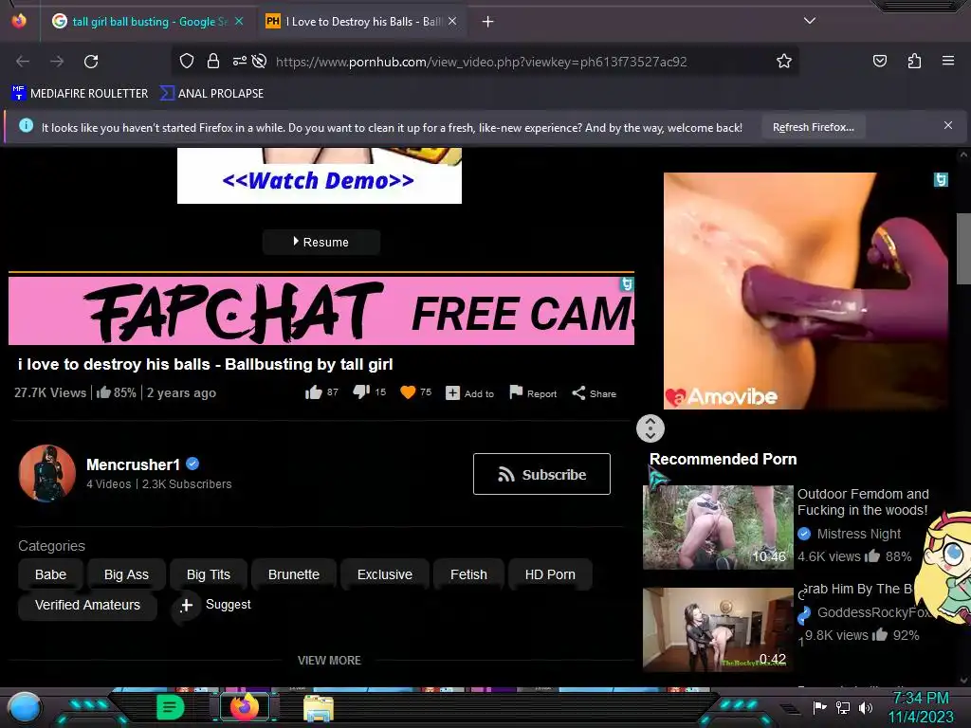The image size is (971, 728).
Task: Open Save to Pocket icon
Action: (879, 61)
